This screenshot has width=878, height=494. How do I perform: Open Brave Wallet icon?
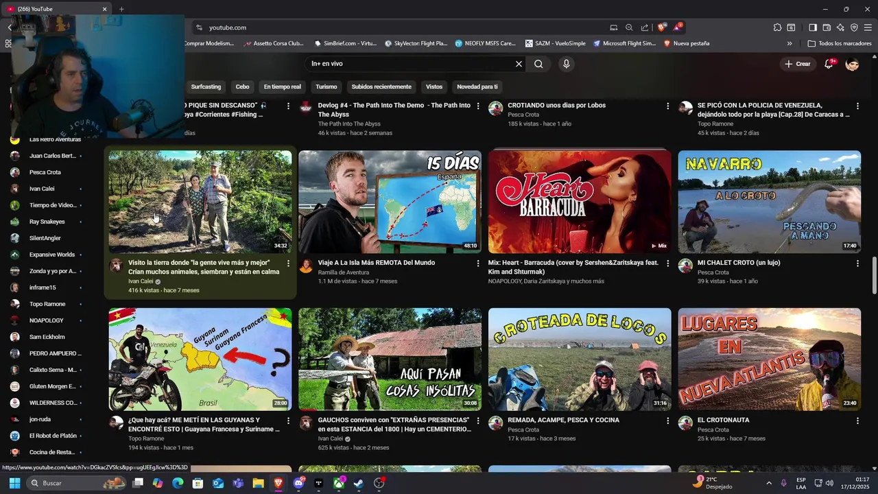[827, 27]
